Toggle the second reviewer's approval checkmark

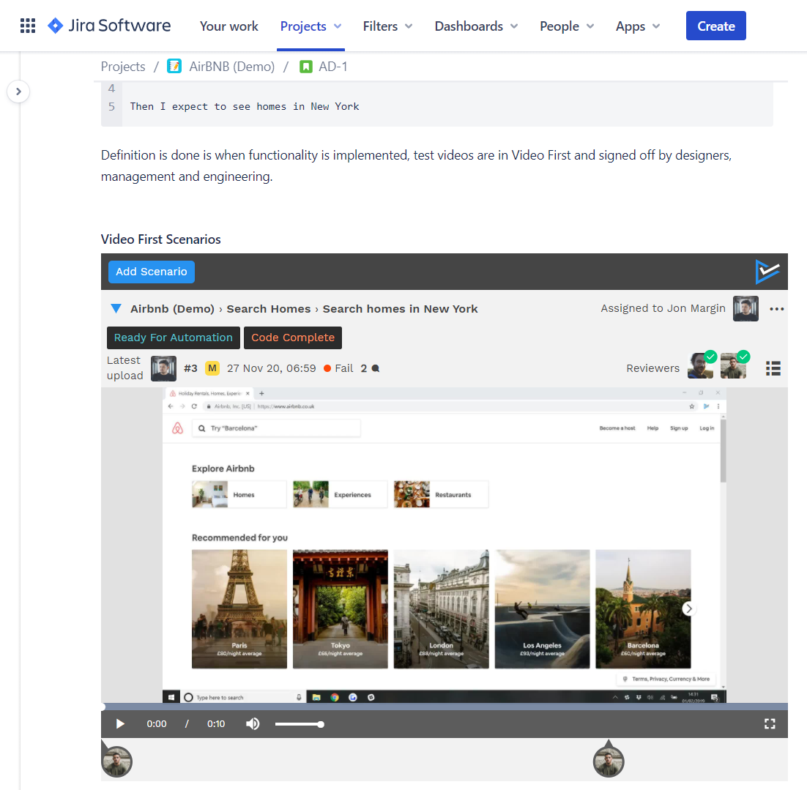pyautogui.click(x=744, y=358)
